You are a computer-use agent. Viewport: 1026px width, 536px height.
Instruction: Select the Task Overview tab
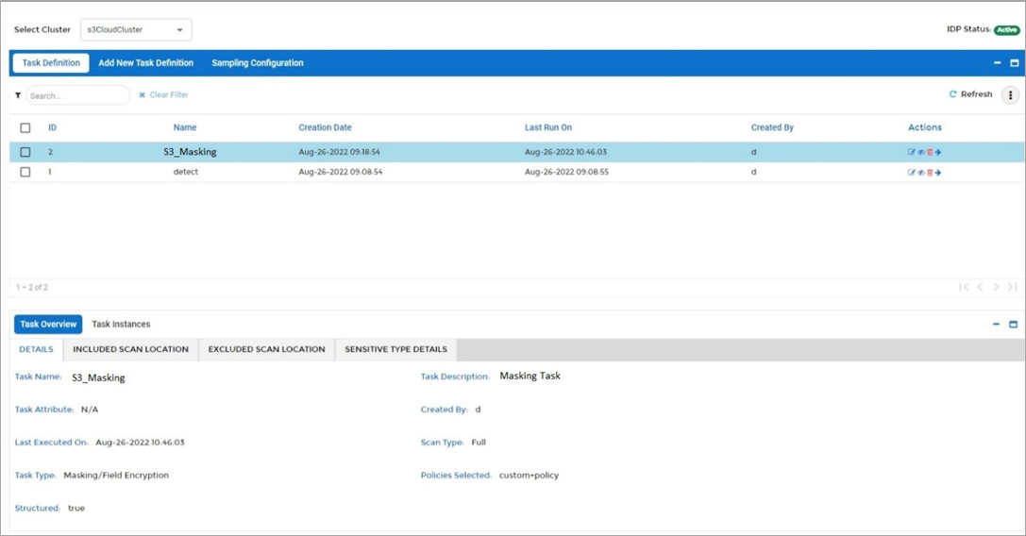click(x=48, y=324)
